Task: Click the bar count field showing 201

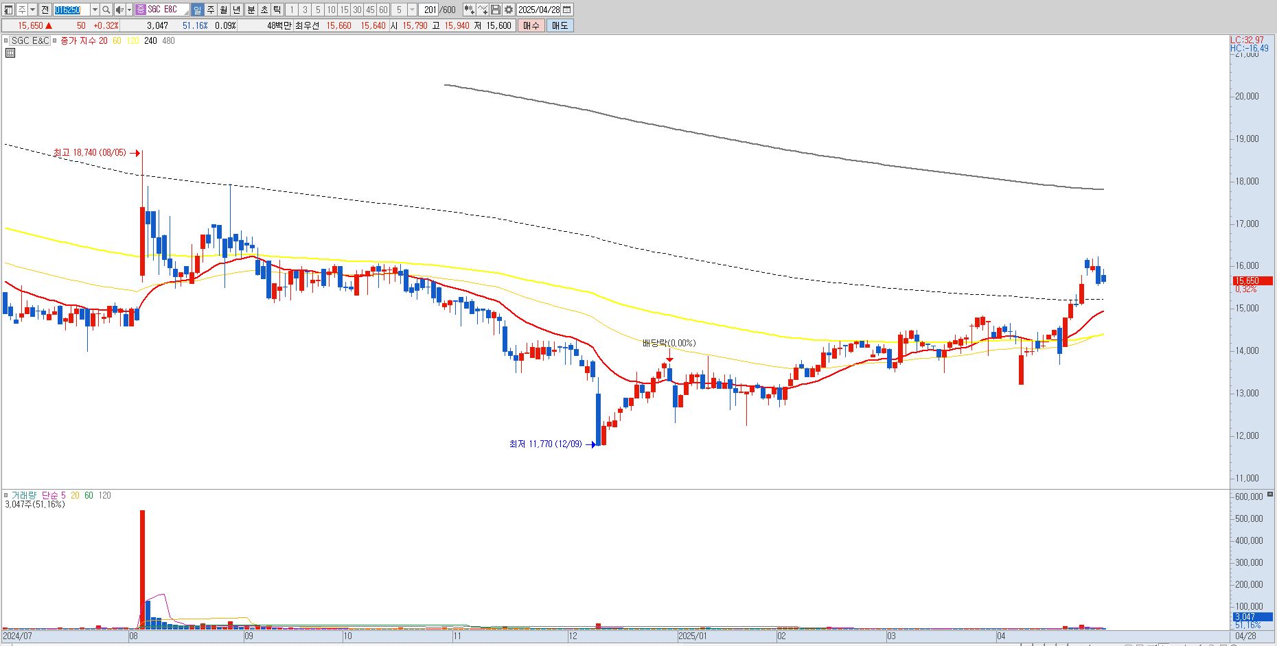Action: point(429,10)
